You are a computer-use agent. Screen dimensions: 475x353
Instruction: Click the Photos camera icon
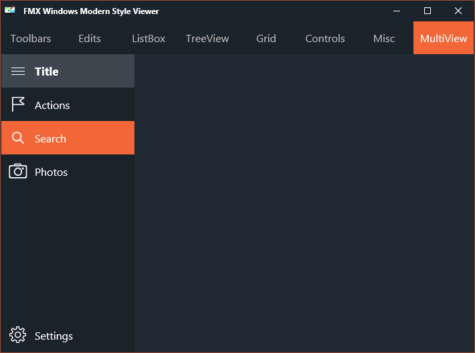[18, 171]
